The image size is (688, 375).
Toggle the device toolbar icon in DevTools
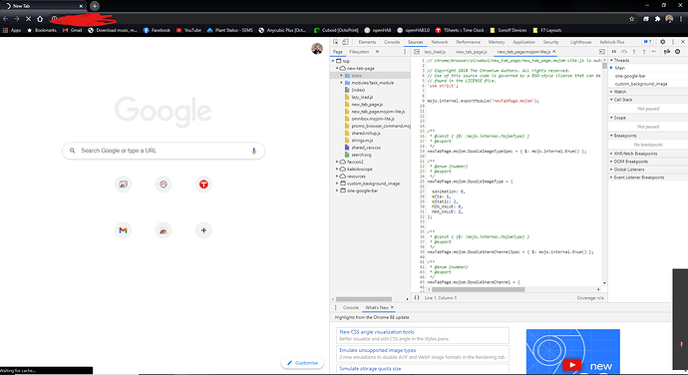pyautogui.click(x=345, y=42)
